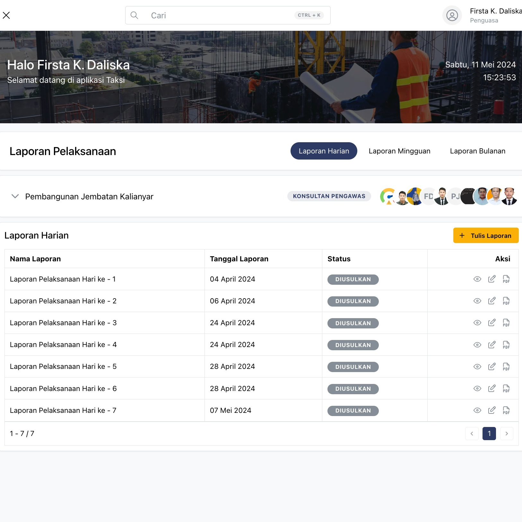Go to previous page of reports
Viewport: 522px width, 522px height.
[472, 433]
